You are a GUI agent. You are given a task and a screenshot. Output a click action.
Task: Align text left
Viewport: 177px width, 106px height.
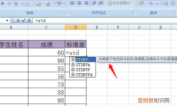click(x=72, y=3)
